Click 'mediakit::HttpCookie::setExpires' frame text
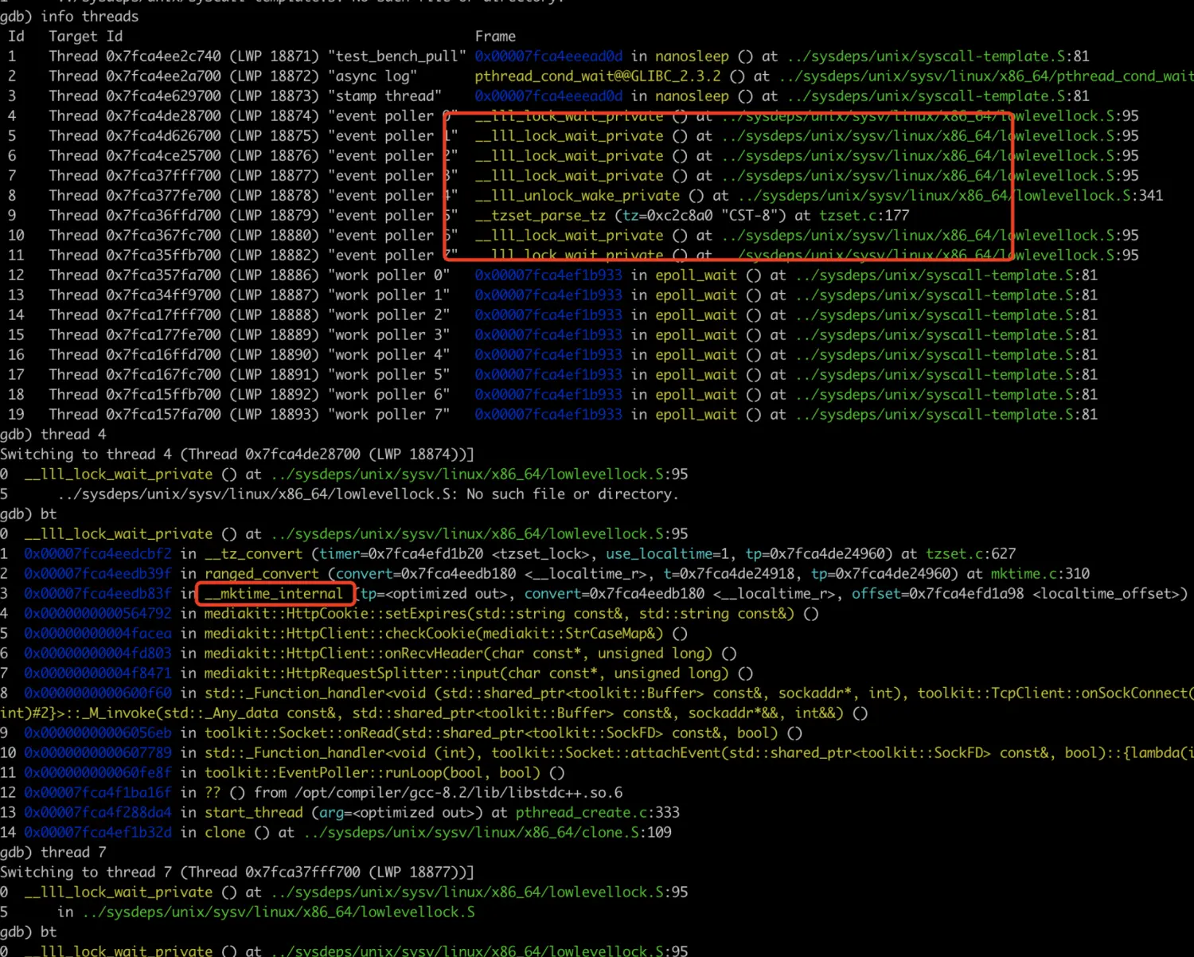Image resolution: width=1194 pixels, height=957 pixels. click(335, 613)
